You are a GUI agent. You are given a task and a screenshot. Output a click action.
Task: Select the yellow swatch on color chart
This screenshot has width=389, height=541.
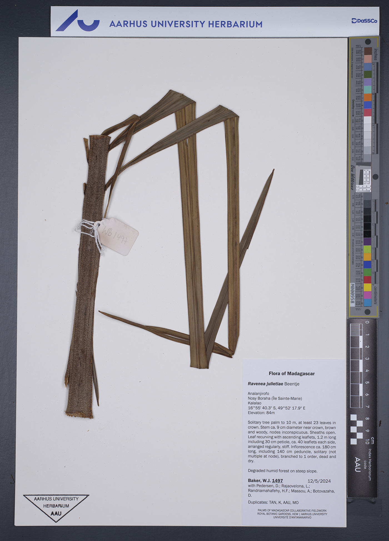pos(367,287)
